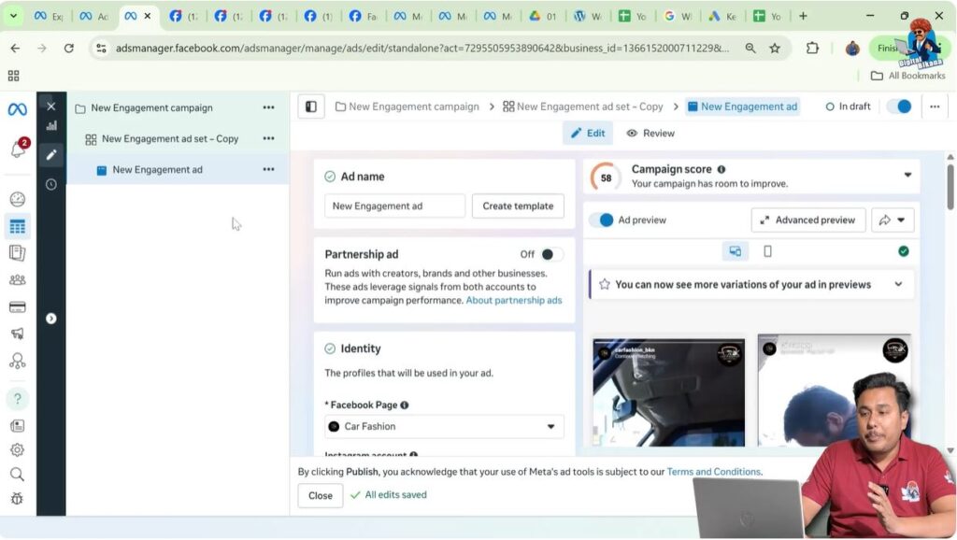Turn on the Partnership ad toggle
This screenshot has width=957, height=540.
point(551,254)
